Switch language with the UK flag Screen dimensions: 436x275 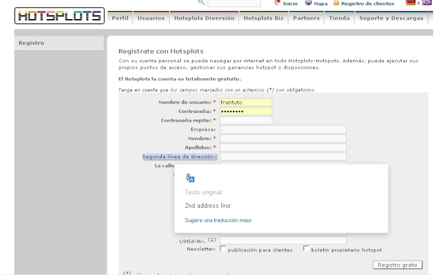427,3
